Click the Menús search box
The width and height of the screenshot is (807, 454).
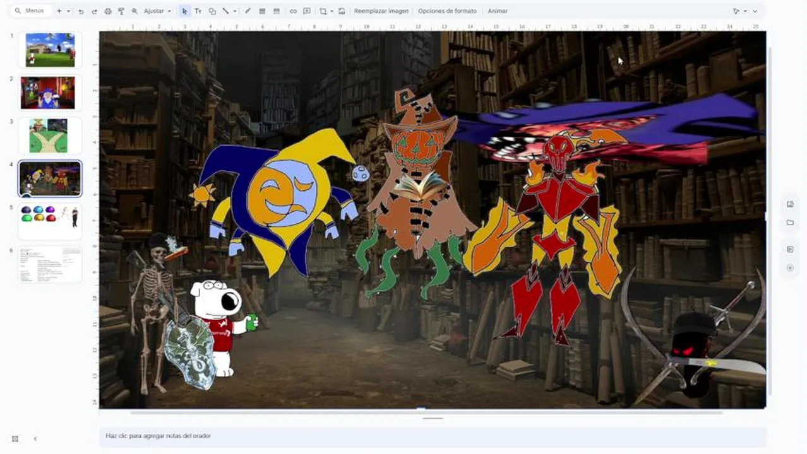pyautogui.click(x=30, y=11)
